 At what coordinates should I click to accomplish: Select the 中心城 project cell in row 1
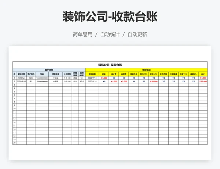(56, 78)
